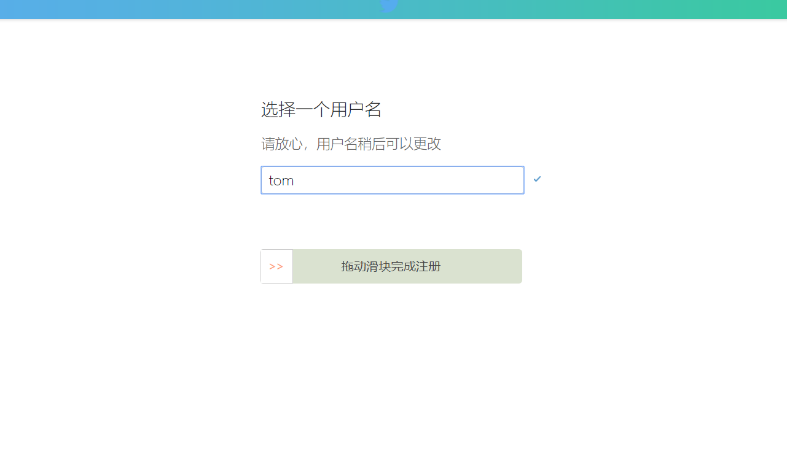Focus the username field containing tom

(x=393, y=180)
